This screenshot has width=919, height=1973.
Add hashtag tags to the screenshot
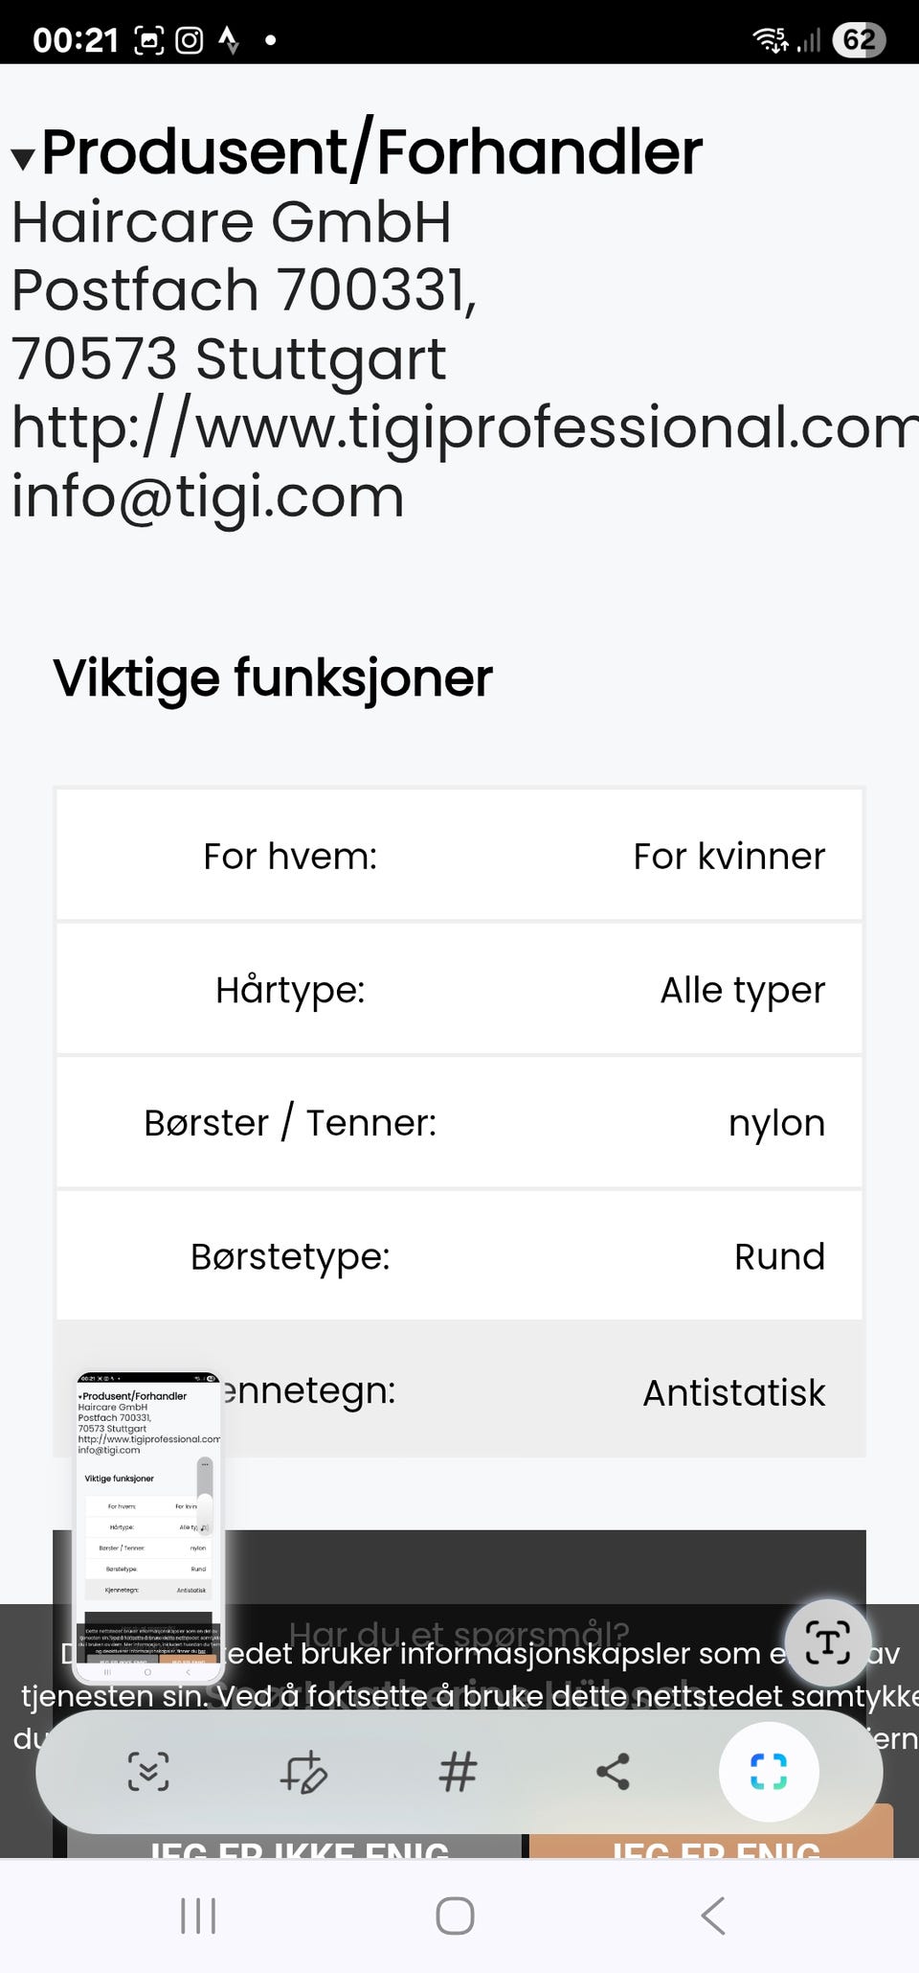click(x=458, y=1772)
